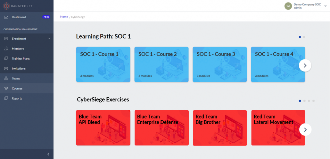Click the Members people icon
Screen dimensions: 330x159
tap(6, 49)
